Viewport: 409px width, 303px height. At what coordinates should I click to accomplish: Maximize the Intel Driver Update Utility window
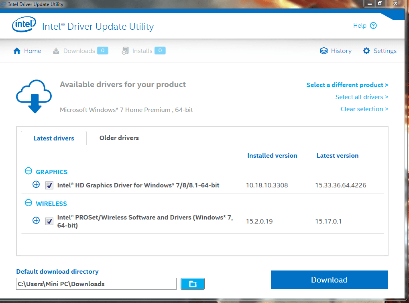380,4
